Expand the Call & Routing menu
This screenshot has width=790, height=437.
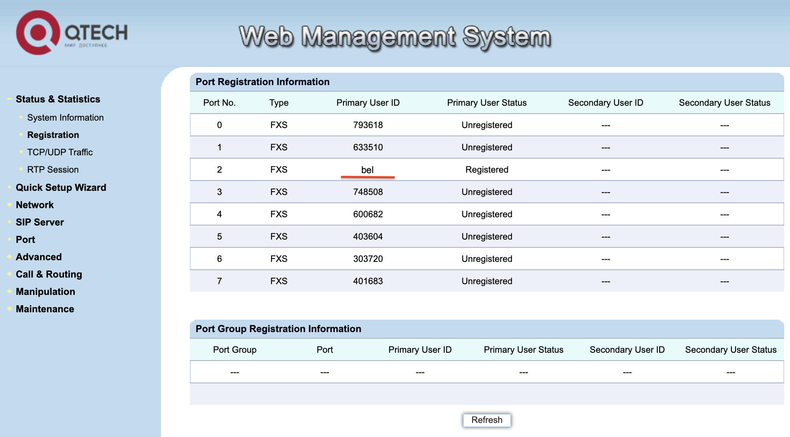[x=49, y=274]
